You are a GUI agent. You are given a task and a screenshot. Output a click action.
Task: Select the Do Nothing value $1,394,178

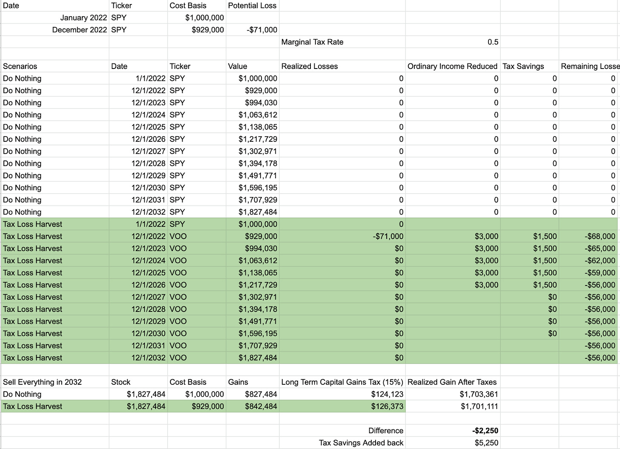[x=253, y=163]
